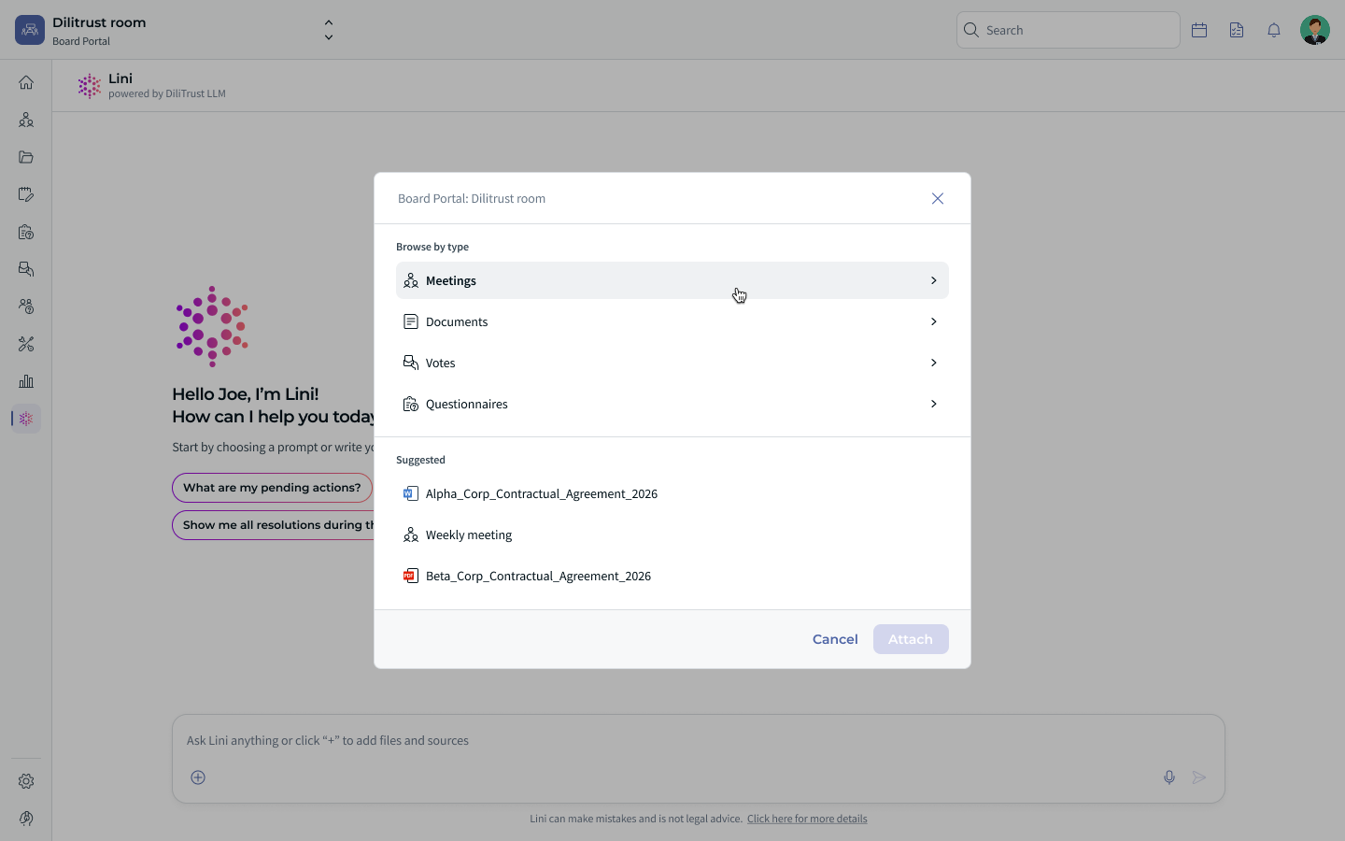Open the room switcher dropdown arrows

point(329,30)
